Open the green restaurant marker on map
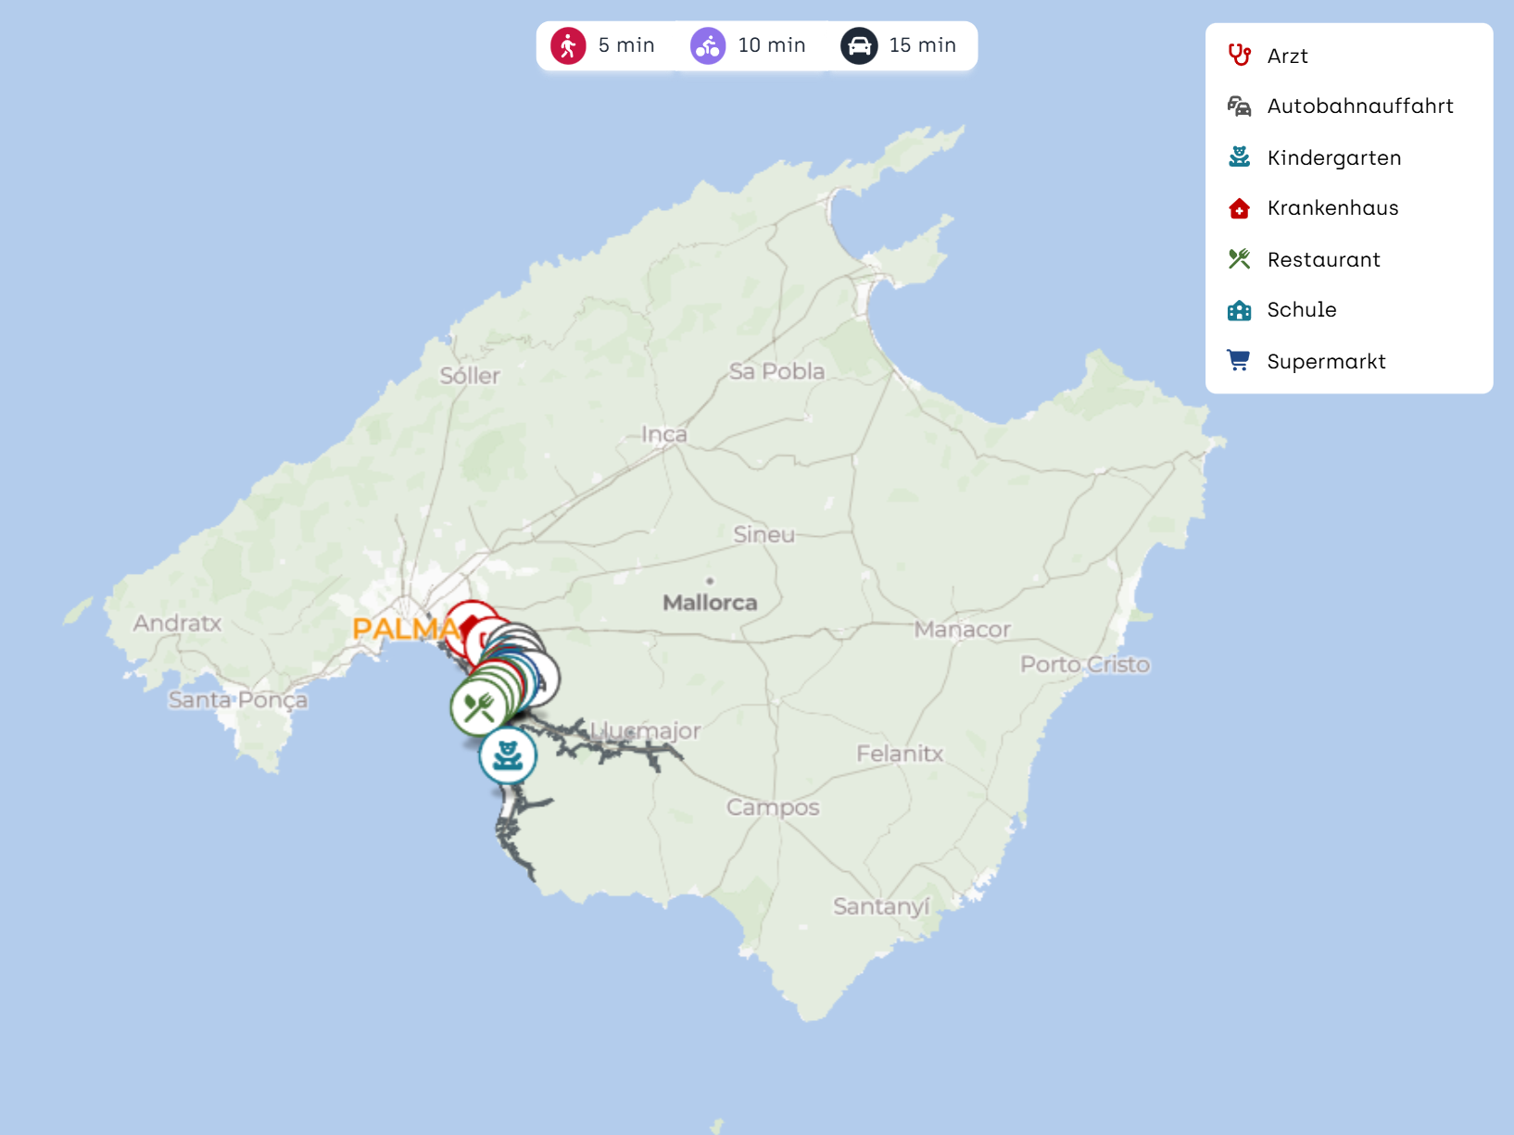This screenshot has width=1514, height=1135. click(476, 708)
